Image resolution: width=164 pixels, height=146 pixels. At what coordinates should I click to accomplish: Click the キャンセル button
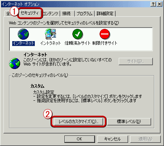click(x=112, y=139)
